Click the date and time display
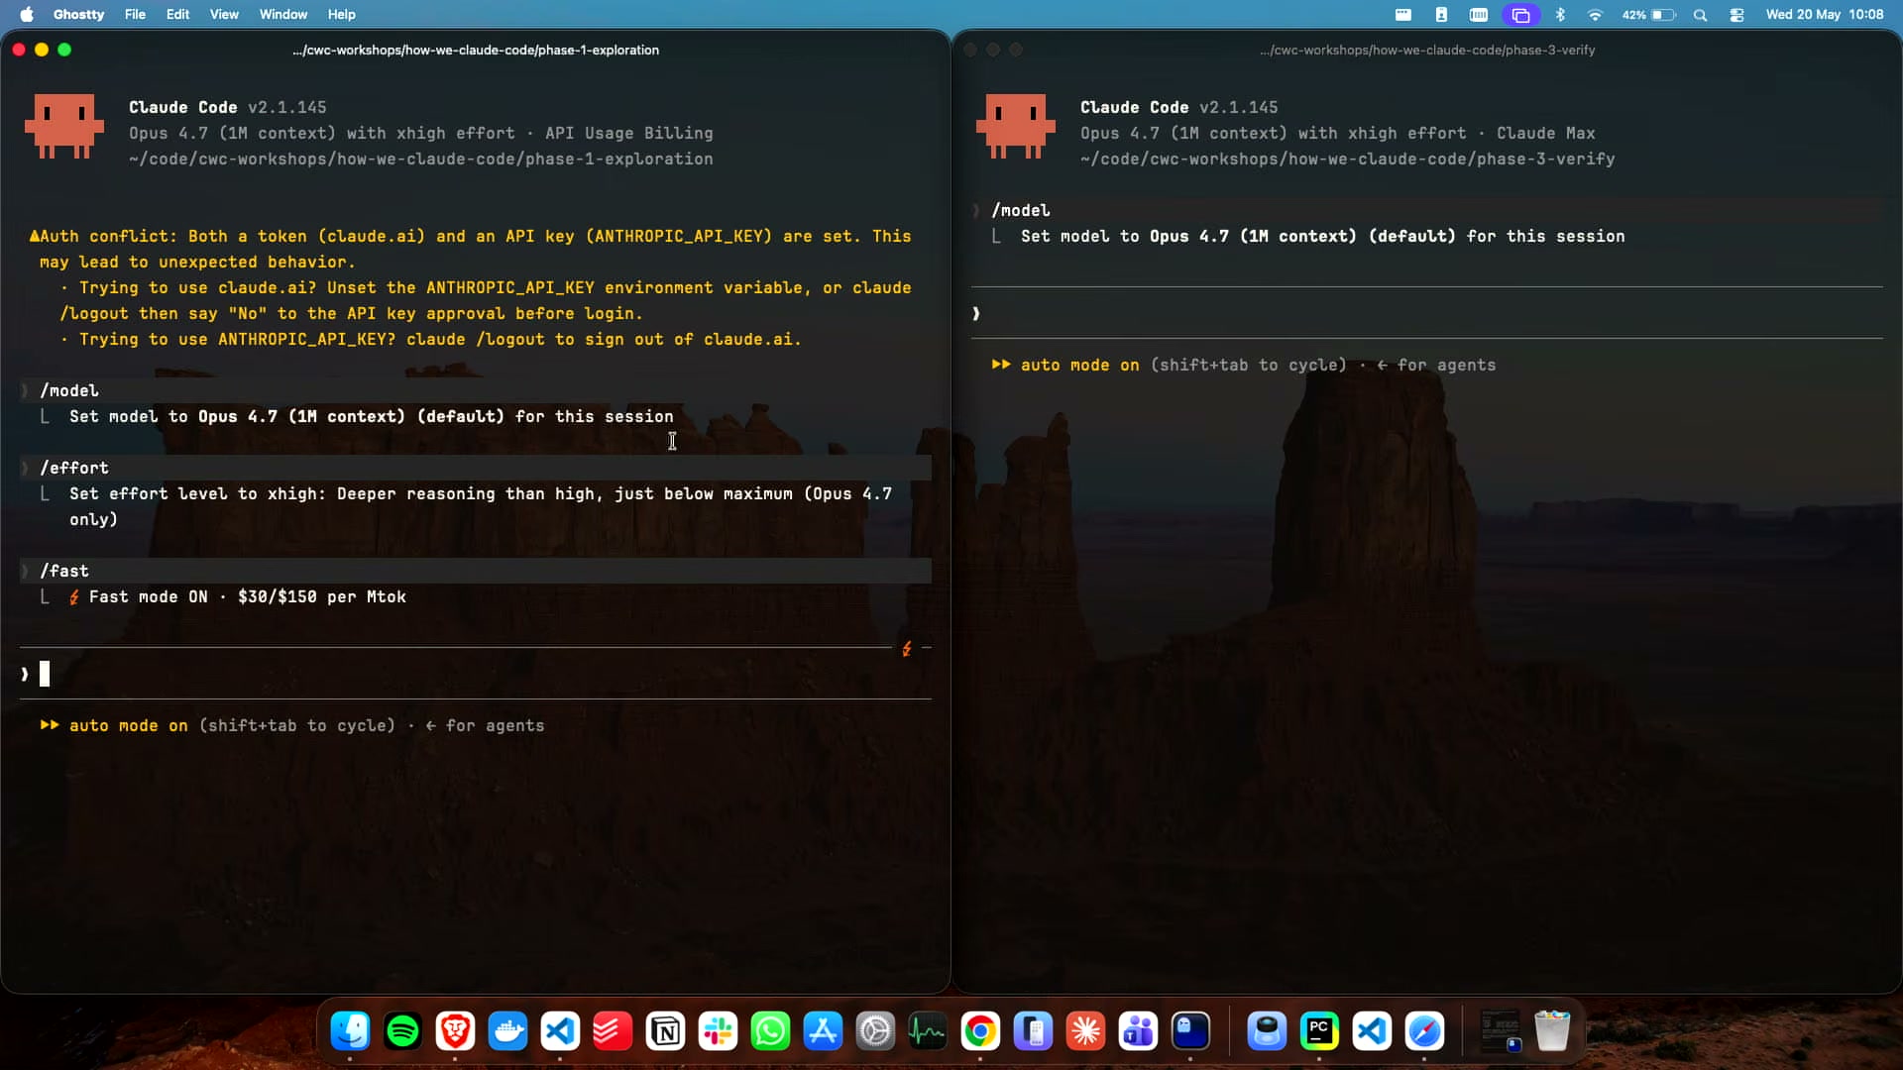The width and height of the screenshot is (1903, 1070). (x=1825, y=15)
